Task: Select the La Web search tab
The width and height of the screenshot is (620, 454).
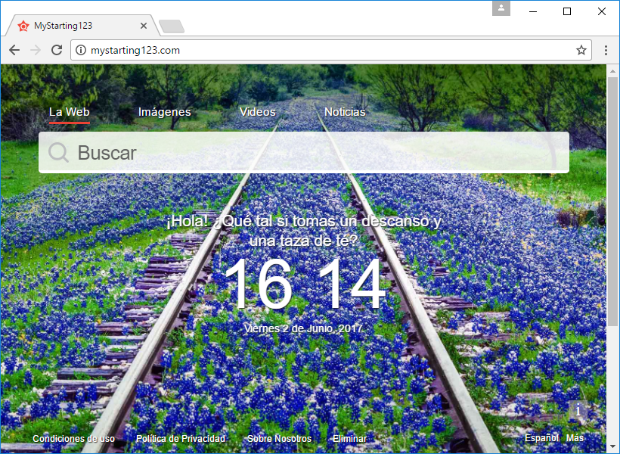Action: 69,112
